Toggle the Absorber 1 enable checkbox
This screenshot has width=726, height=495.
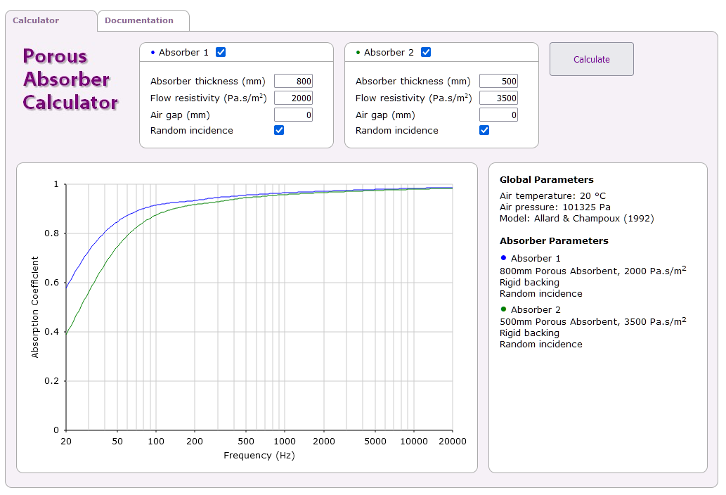pyautogui.click(x=221, y=52)
